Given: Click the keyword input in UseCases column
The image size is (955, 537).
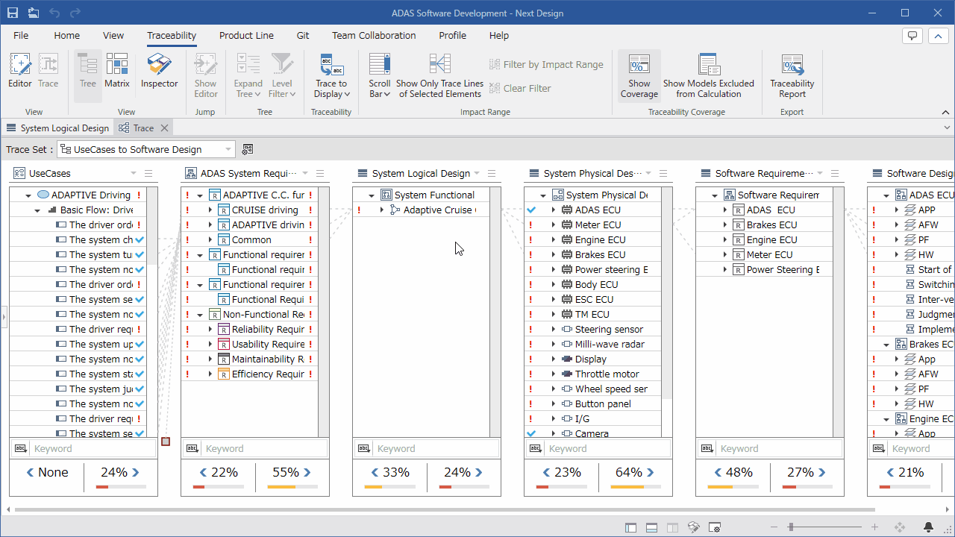Looking at the screenshot, I should 93,448.
